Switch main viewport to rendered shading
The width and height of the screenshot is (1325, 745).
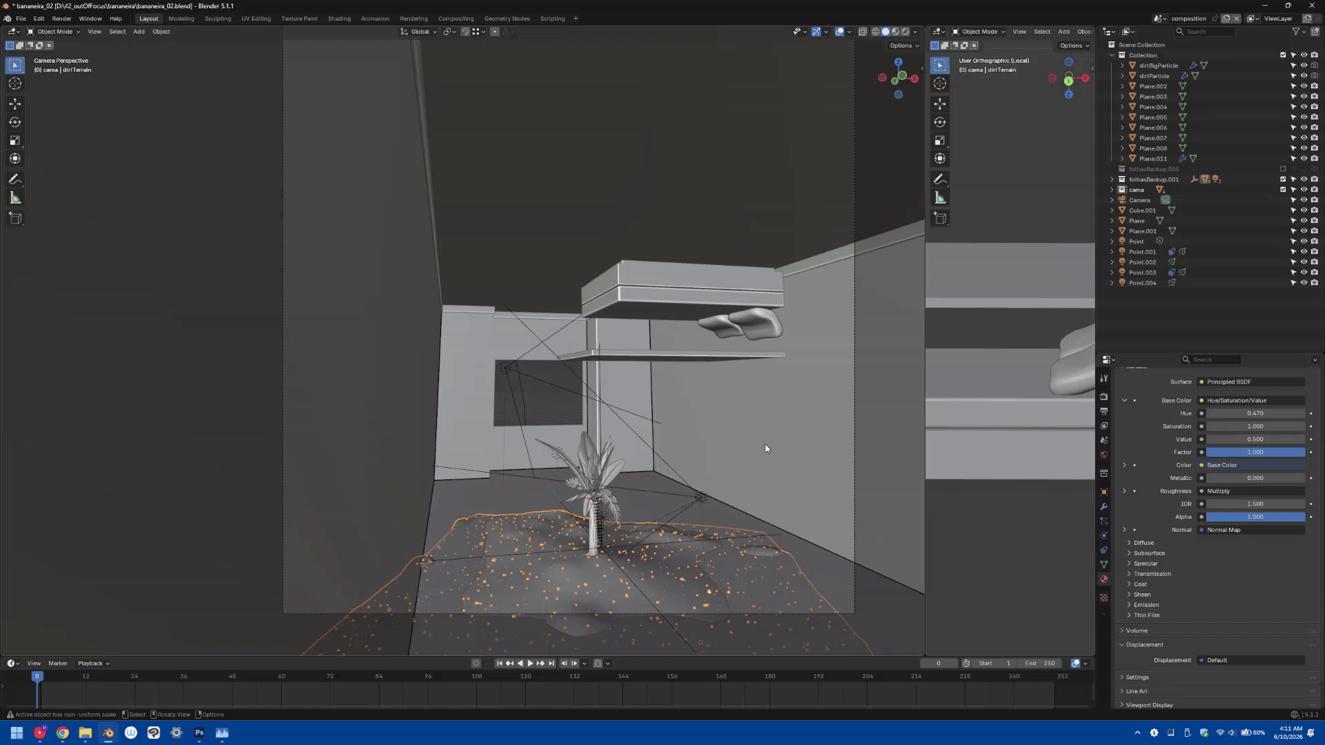pyautogui.click(x=905, y=32)
